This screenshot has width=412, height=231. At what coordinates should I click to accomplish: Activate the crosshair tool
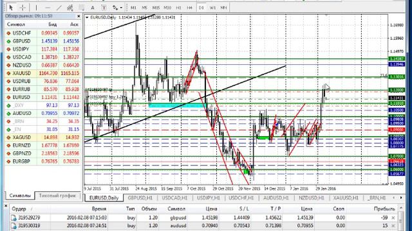[x=23, y=8]
